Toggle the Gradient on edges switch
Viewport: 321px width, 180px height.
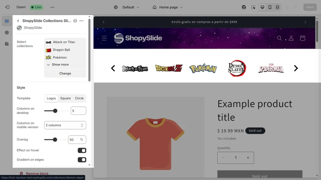point(82,160)
